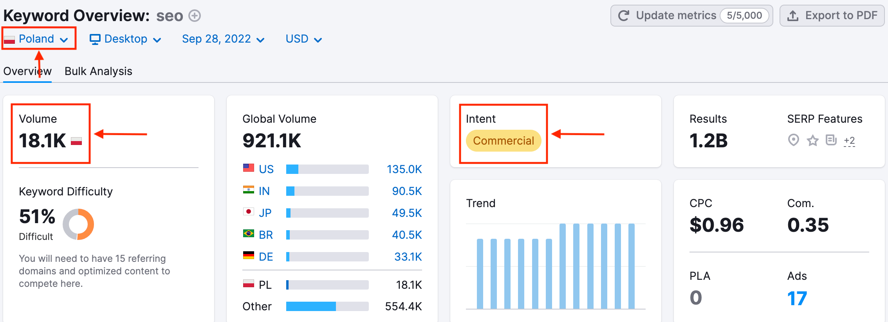The height and width of the screenshot is (322, 888).
Task: Open the Sep 28, 2022 date dropdown
Action: click(223, 39)
